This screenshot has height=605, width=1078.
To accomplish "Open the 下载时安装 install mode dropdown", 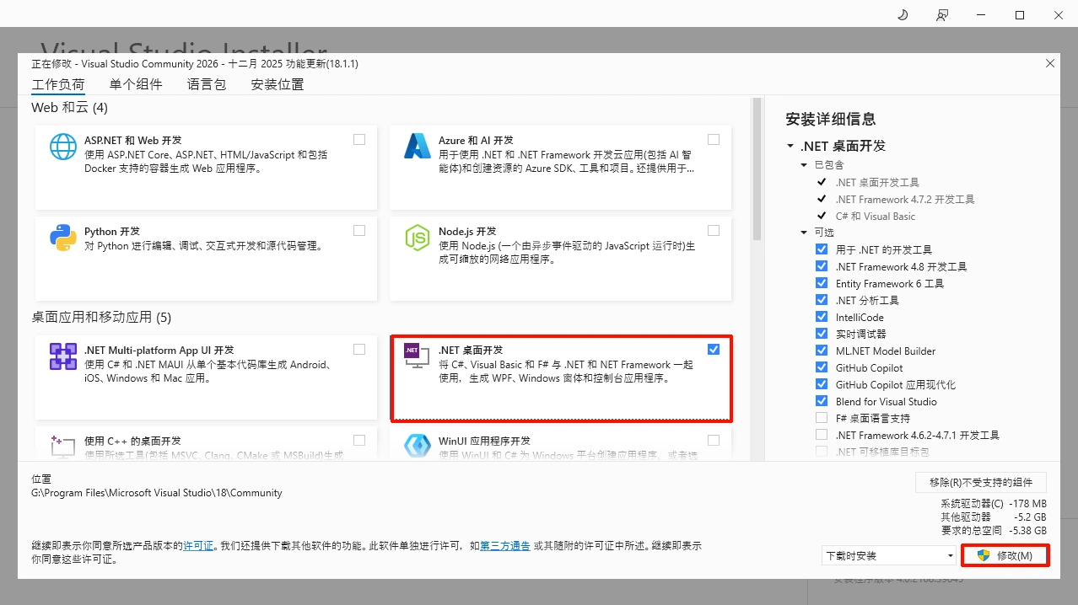I will (888, 556).
